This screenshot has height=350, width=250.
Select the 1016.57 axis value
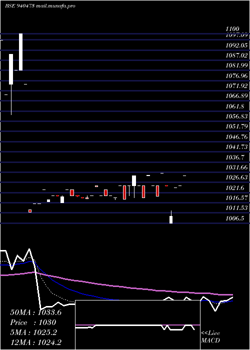coord(236,197)
